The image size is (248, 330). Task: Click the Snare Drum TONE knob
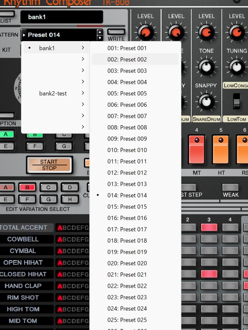coord(206,67)
